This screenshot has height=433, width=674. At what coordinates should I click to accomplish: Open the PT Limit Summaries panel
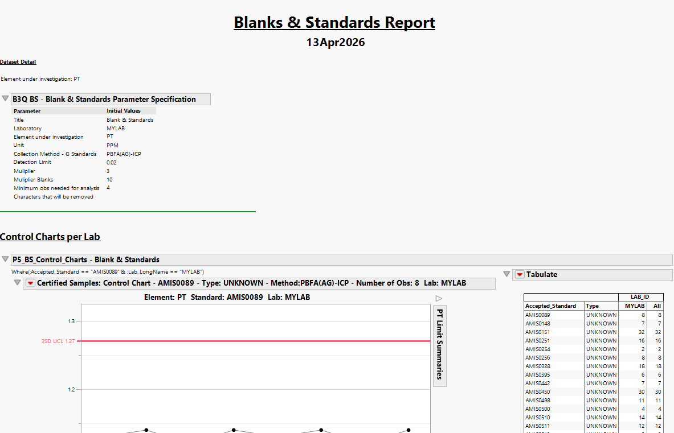439,346
